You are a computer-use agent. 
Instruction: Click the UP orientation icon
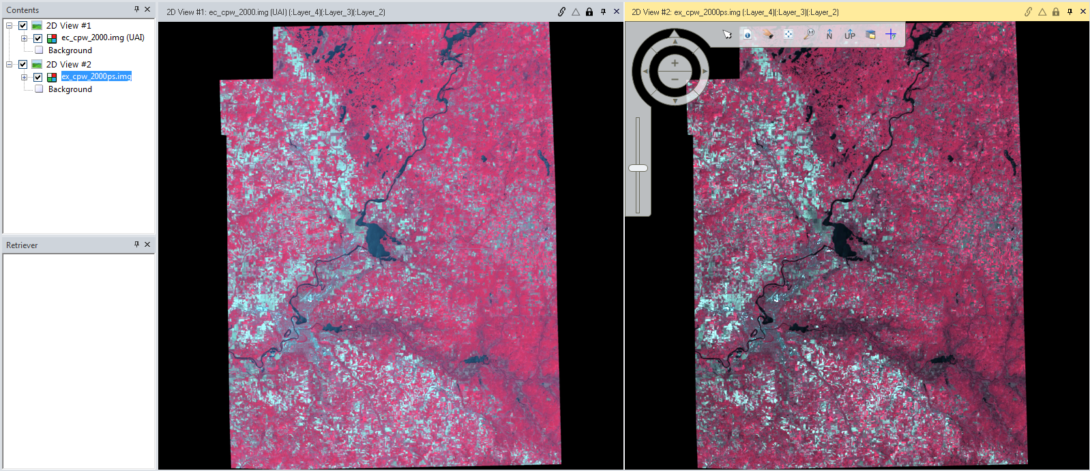[850, 34]
